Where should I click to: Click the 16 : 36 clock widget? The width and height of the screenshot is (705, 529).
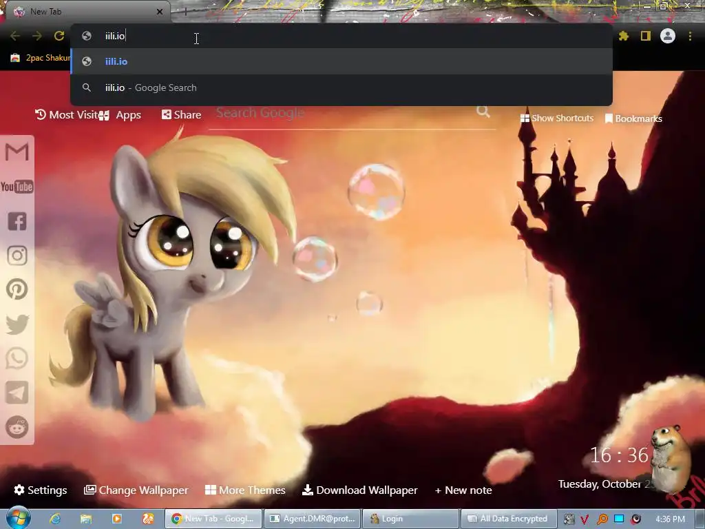click(x=619, y=455)
